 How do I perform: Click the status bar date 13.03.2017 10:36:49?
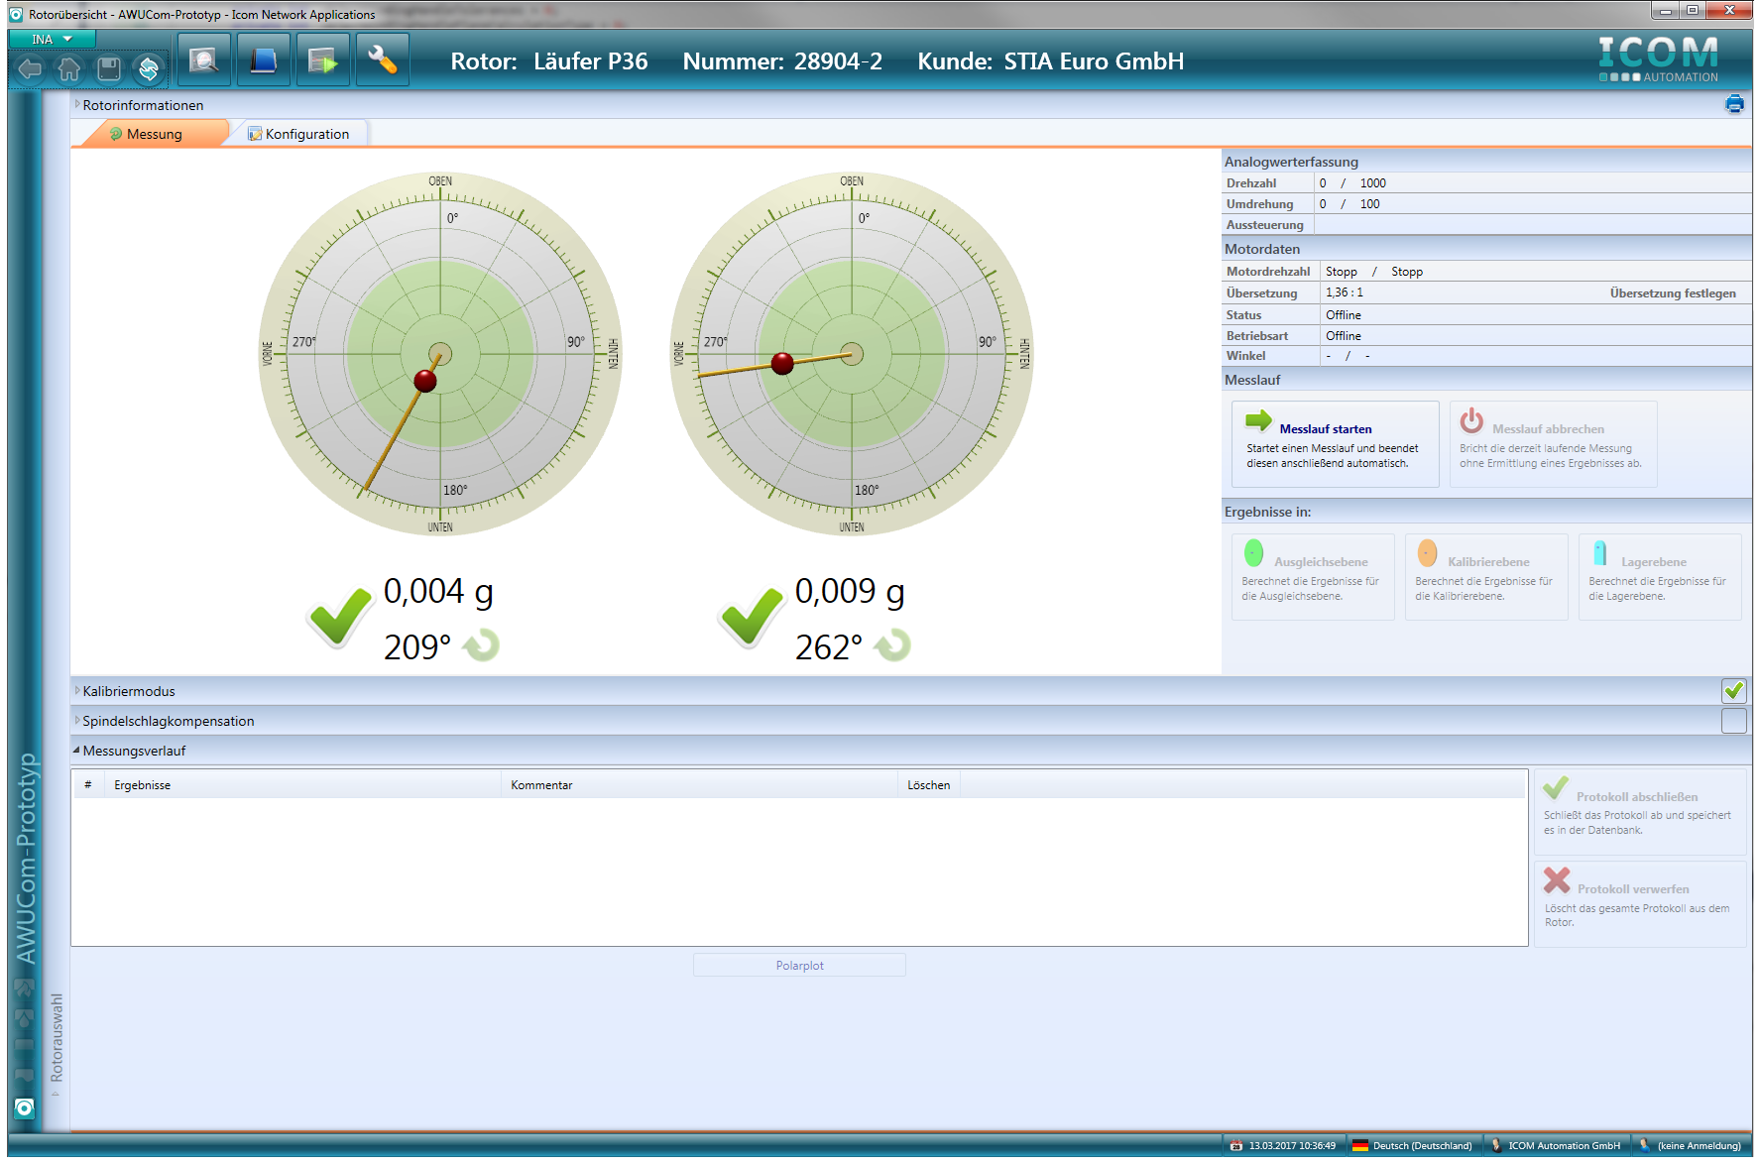(x=1292, y=1146)
